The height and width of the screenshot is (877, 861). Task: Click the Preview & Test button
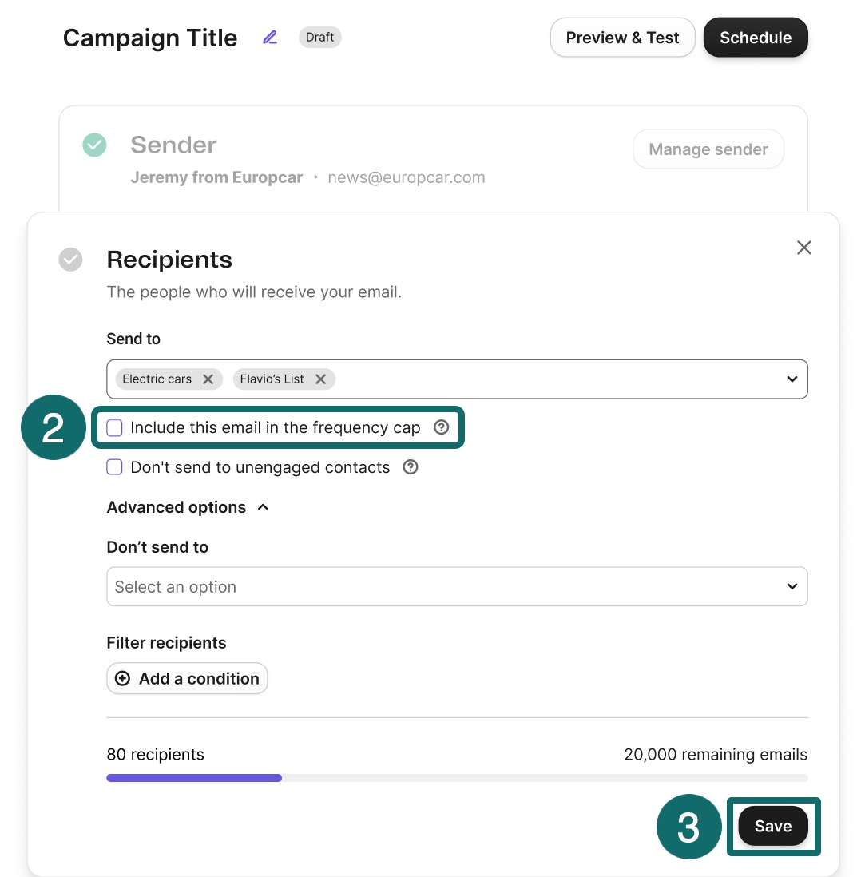(x=623, y=38)
